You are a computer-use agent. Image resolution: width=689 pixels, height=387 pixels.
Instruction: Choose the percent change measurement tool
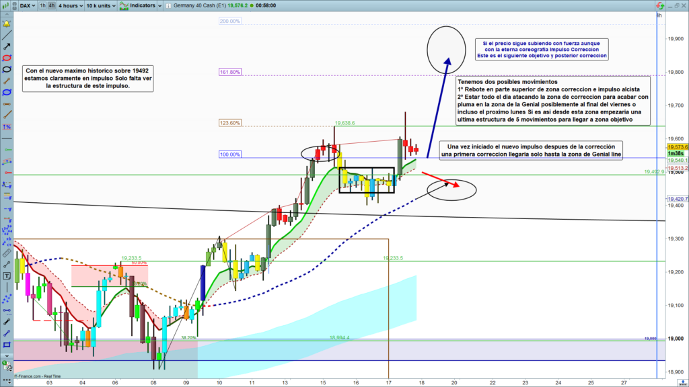coord(7,127)
